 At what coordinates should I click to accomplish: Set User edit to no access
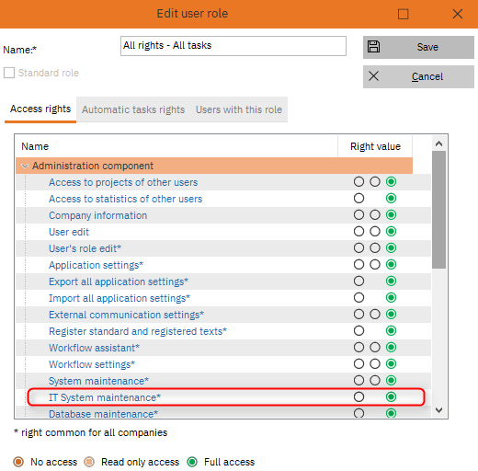(358, 231)
